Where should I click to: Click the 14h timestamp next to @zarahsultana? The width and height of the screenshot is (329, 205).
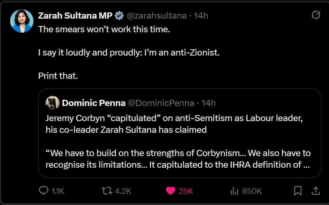(x=201, y=16)
